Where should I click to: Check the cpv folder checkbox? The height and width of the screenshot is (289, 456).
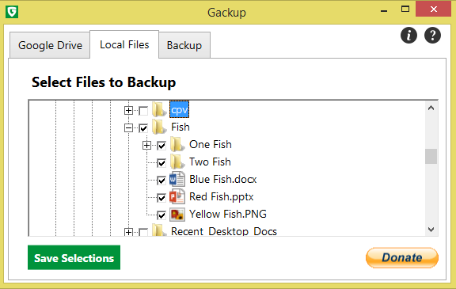143,111
